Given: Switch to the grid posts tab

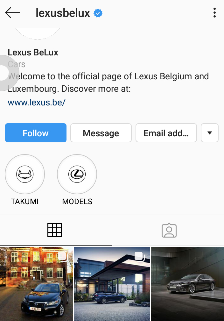Looking at the screenshot, I should pos(54,230).
